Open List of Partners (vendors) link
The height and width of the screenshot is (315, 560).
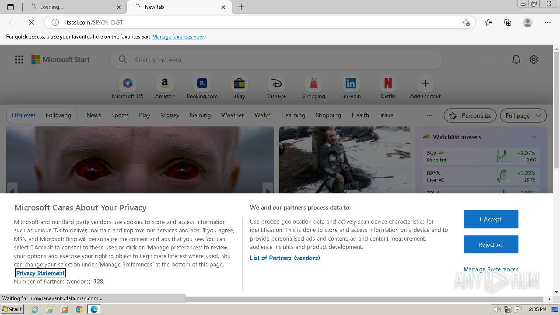(x=285, y=258)
